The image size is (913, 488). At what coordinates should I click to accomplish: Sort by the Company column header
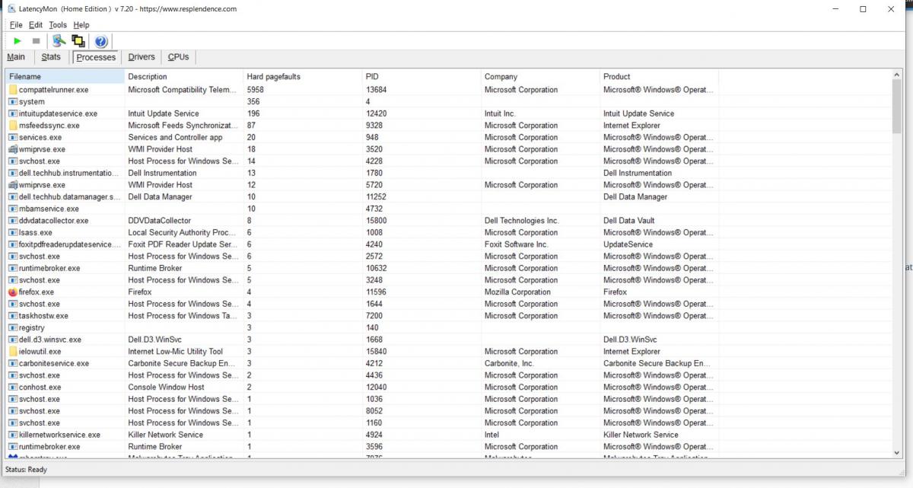[x=540, y=77]
